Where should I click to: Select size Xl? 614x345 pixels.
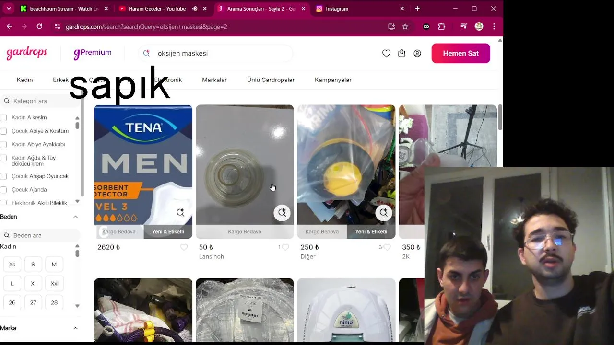(x=33, y=284)
